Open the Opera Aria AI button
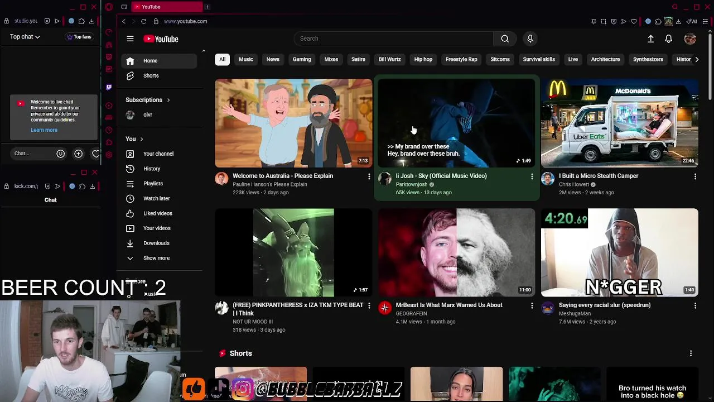 (x=693, y=21)
